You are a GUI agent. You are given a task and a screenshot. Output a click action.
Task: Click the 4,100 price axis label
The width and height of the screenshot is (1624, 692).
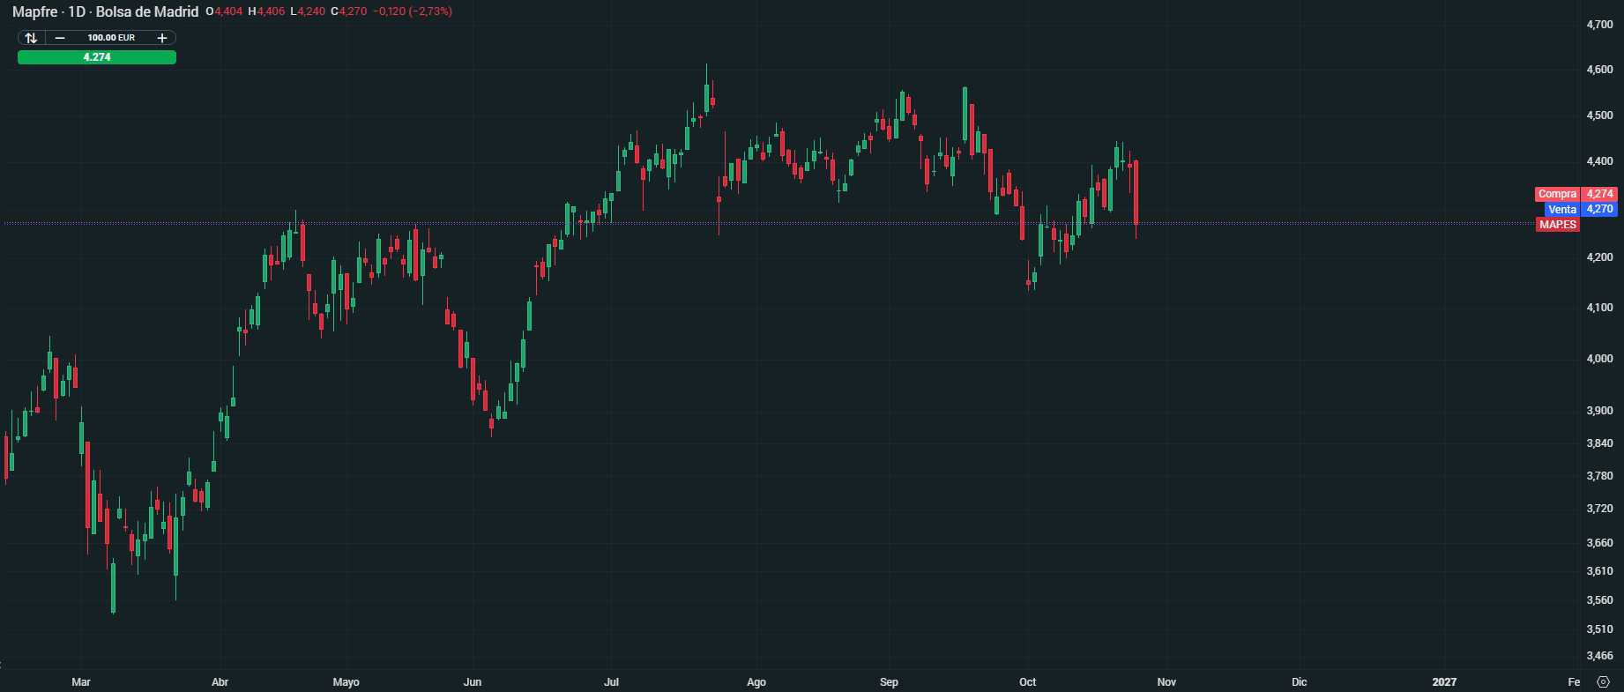[1599, 308]
